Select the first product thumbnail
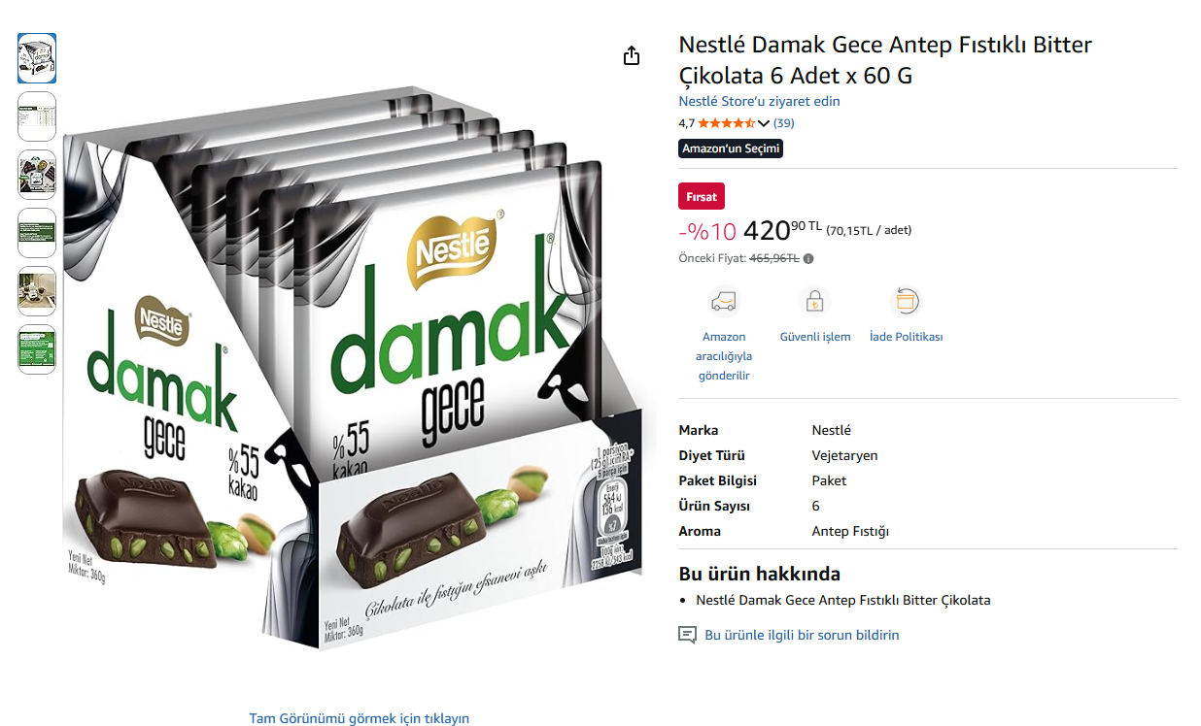 pyautogui.click(x=37, y=58)
